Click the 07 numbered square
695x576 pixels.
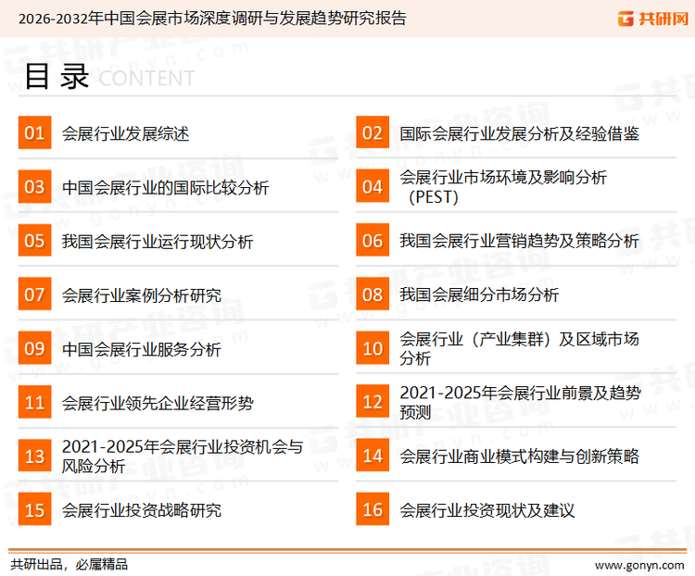pos(34,294)
